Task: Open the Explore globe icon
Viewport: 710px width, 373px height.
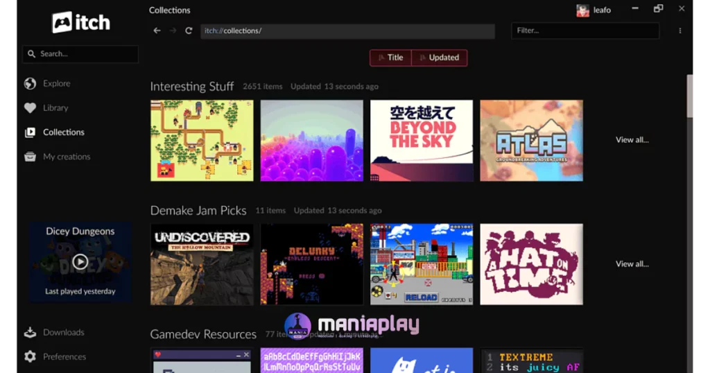Action: click(31, 83)
